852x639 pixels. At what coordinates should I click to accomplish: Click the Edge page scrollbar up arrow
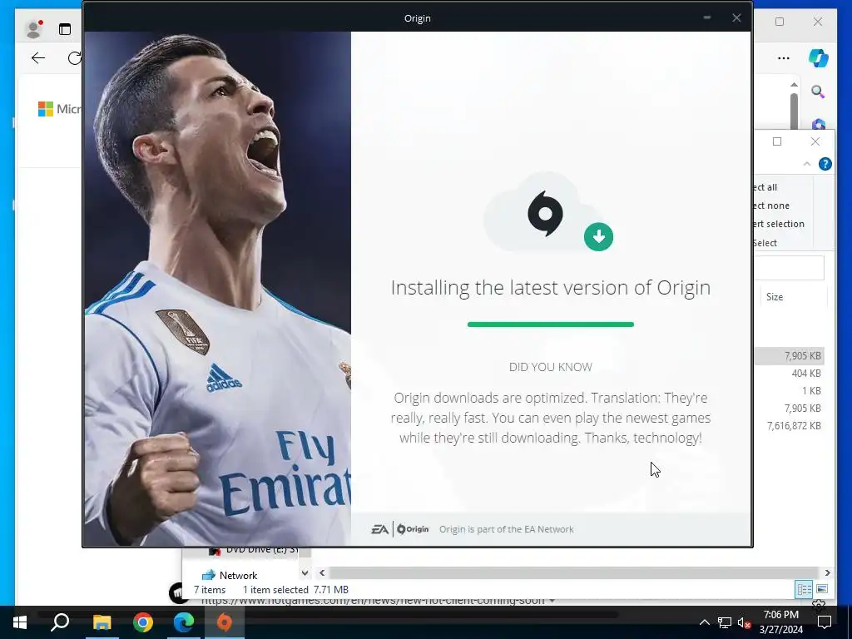[x=794, y=84]
